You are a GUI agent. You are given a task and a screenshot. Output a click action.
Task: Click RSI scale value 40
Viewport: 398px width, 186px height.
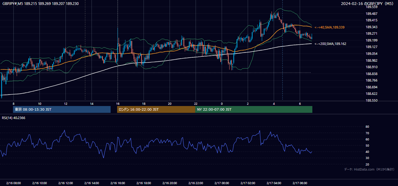(x=367, y=152)
